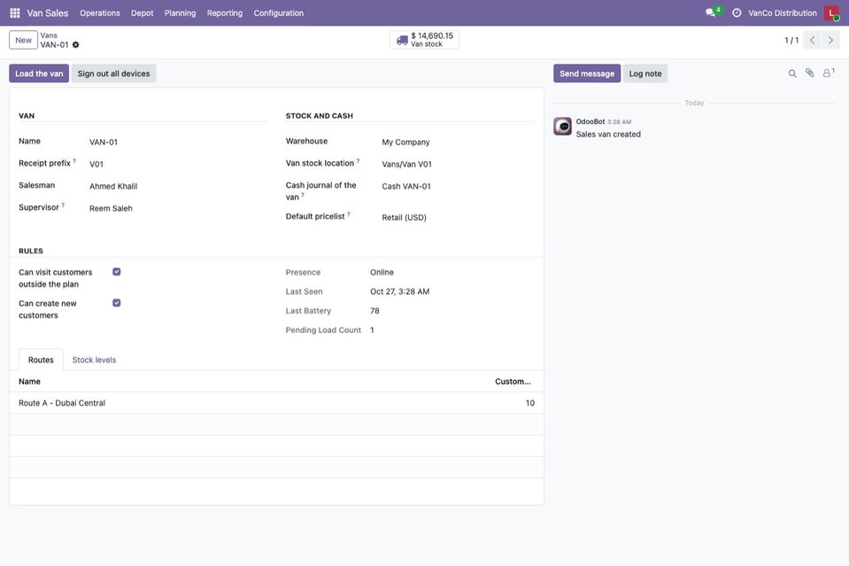This screenshot has height=566, width=849.
Task: Open the Reporting menu
Action: [225, 13]
